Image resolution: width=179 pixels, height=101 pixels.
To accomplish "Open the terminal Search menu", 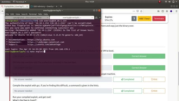I will (x=24, y=14).
